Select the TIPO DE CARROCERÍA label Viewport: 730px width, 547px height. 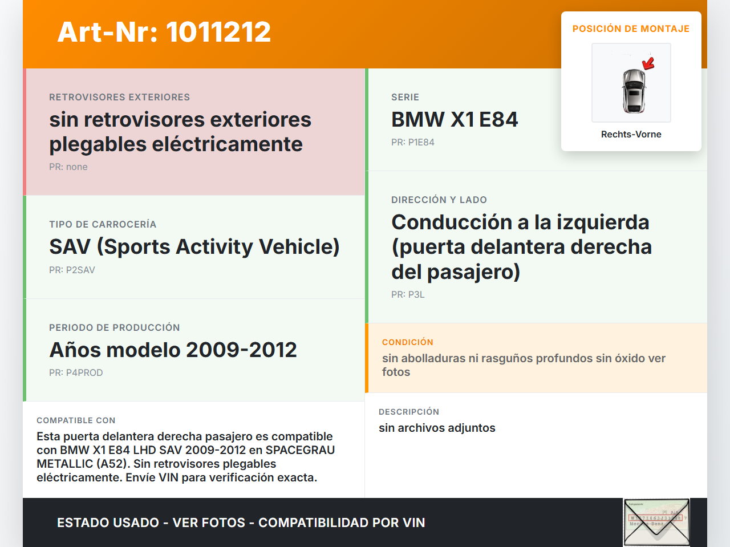point(103,224)
